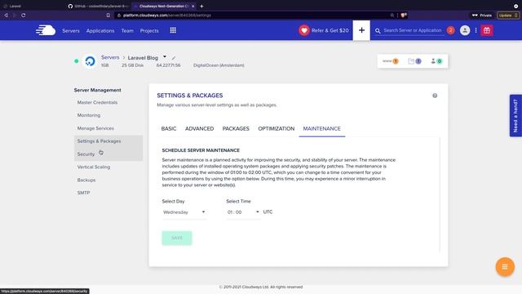Open the plus add menu

(361, 30)
